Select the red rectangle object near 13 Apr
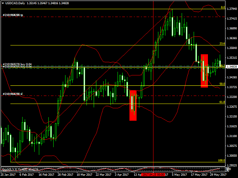The image size is (238, 178). (x=133, y=106)
